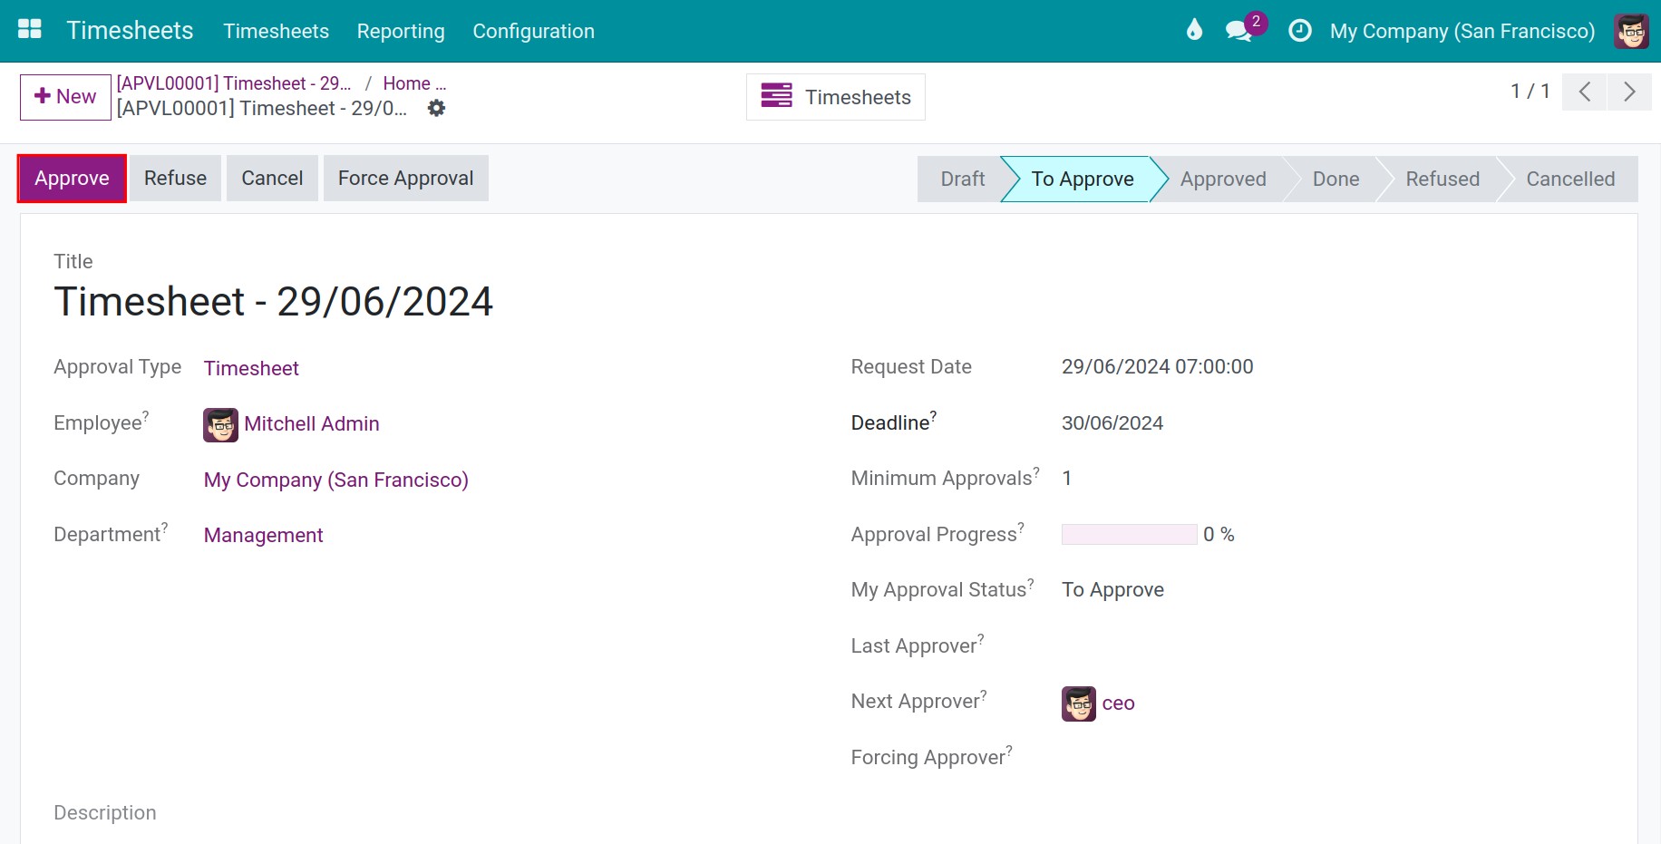Select the Refused status stage

1442,179
